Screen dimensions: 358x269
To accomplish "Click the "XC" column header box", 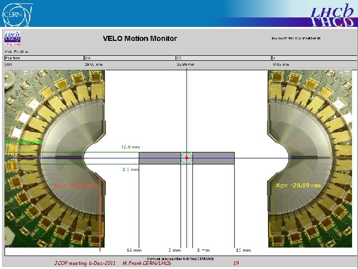I will 224,58.
